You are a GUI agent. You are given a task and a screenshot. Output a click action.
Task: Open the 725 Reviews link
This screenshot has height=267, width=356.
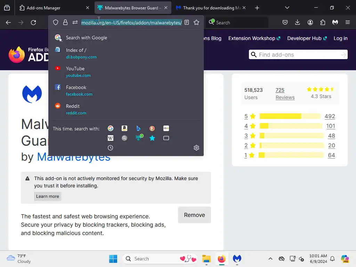285,94
